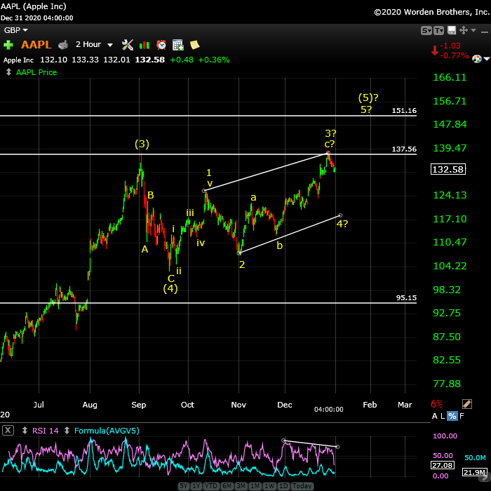
Task: Open the white arrow next to palette
Action: point(486,58)
